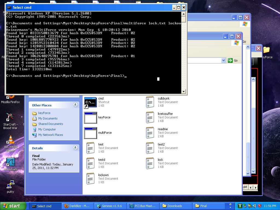The image size is (280, 210).
Task: Open the keyForce application file
Action: (x=91, y=118)
